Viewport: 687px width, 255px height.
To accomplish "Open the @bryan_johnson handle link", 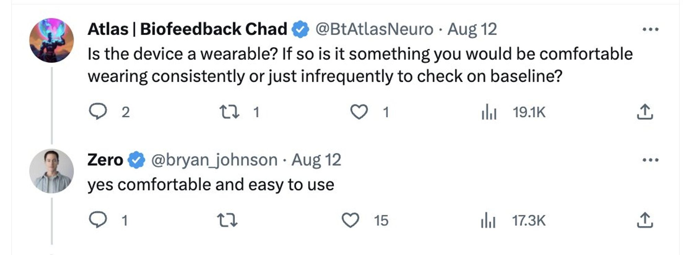I will point(214,160).
